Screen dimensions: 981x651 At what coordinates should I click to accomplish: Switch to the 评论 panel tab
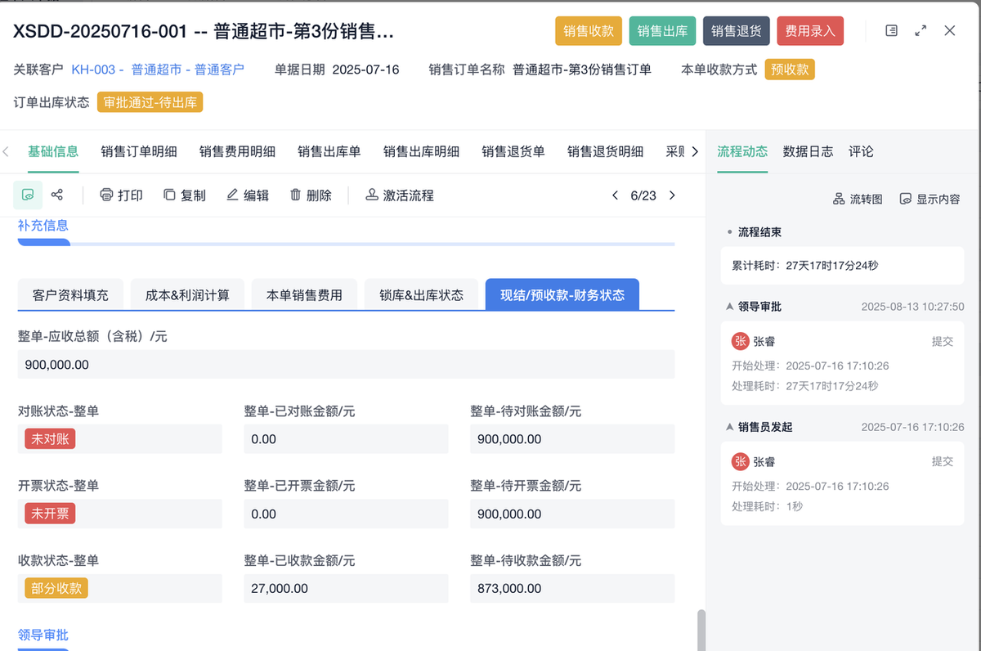coord(861,151)
